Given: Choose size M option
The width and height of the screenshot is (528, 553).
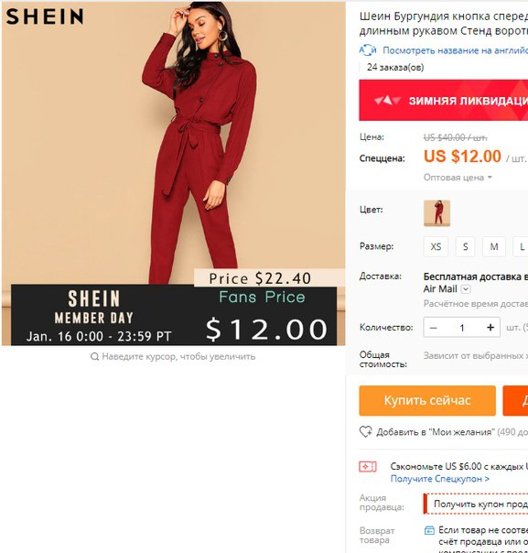Looking at the screenshot, I should 494,246.
